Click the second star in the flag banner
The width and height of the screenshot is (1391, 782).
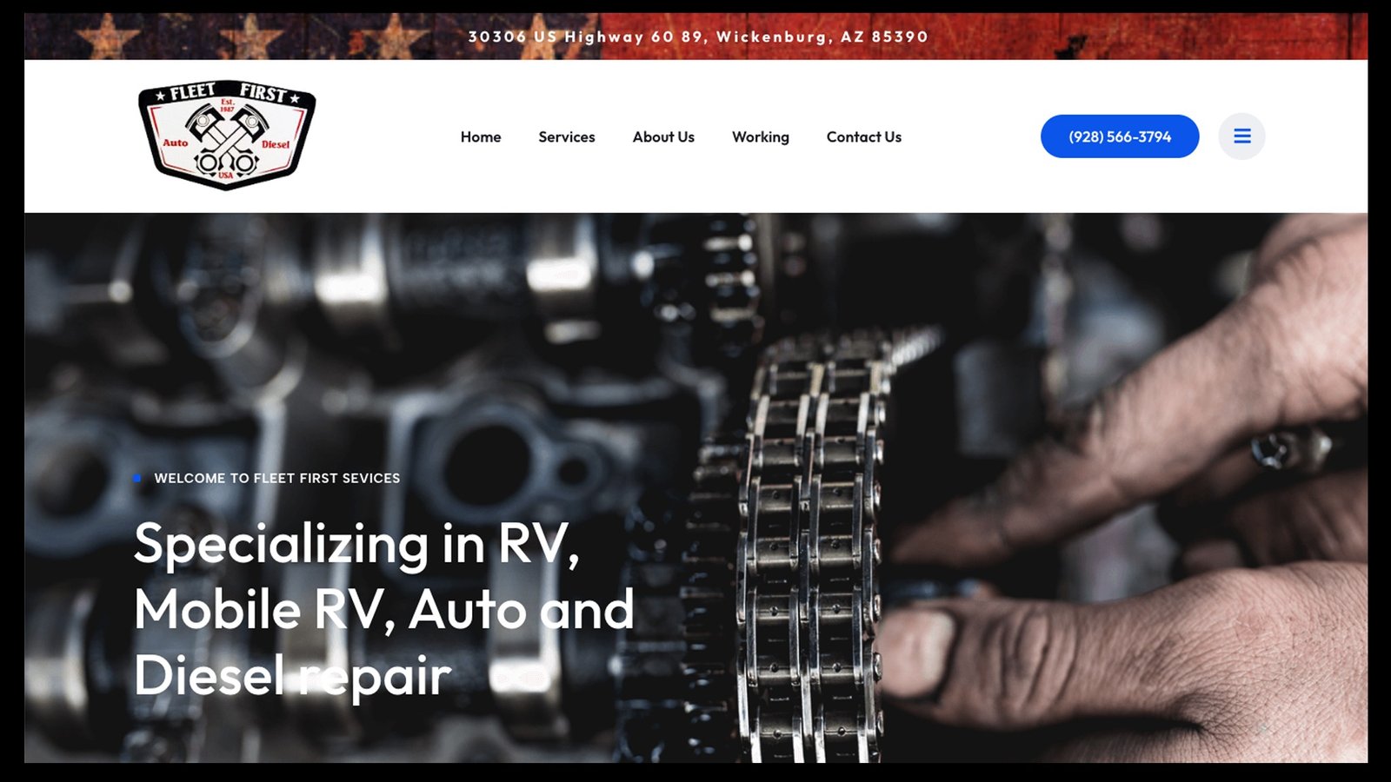(250, 36)
